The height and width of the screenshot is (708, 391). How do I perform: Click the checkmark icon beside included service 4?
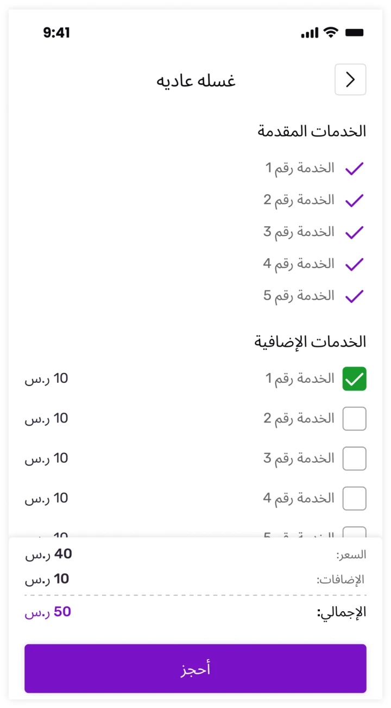tap(354, 264)
